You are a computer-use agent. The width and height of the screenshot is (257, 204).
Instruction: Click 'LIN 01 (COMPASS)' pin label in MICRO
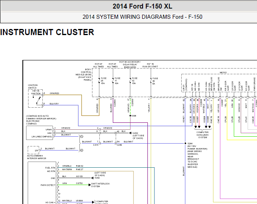point(185,85)
